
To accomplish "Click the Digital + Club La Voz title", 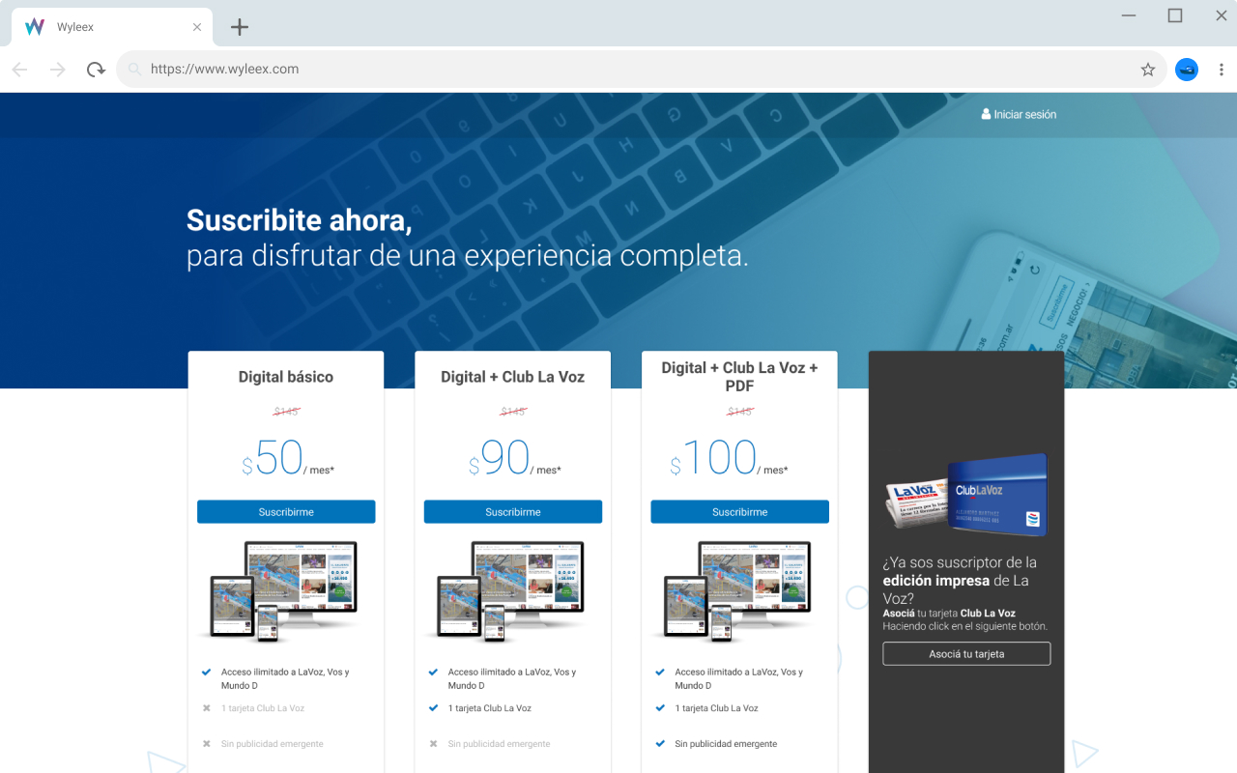I will click(513, 377).
